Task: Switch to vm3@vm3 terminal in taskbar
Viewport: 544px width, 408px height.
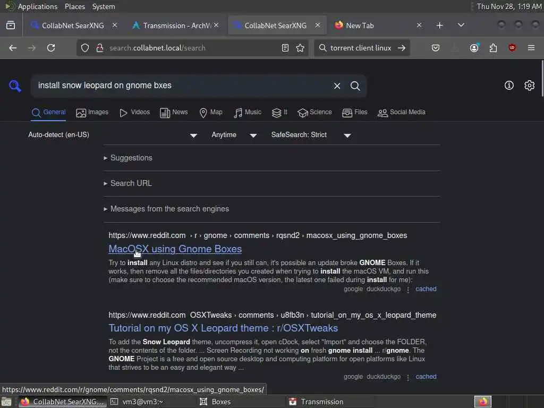Action: (142, 402)
